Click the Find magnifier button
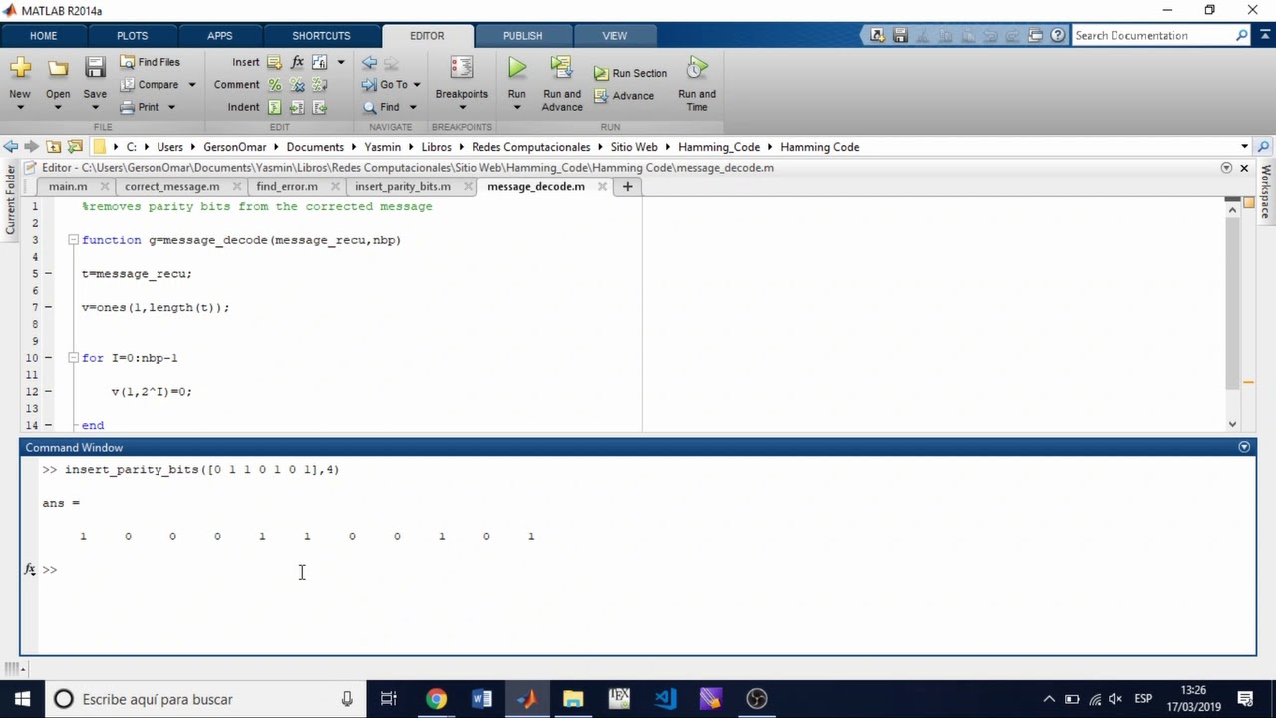 [x=382, y=107]
